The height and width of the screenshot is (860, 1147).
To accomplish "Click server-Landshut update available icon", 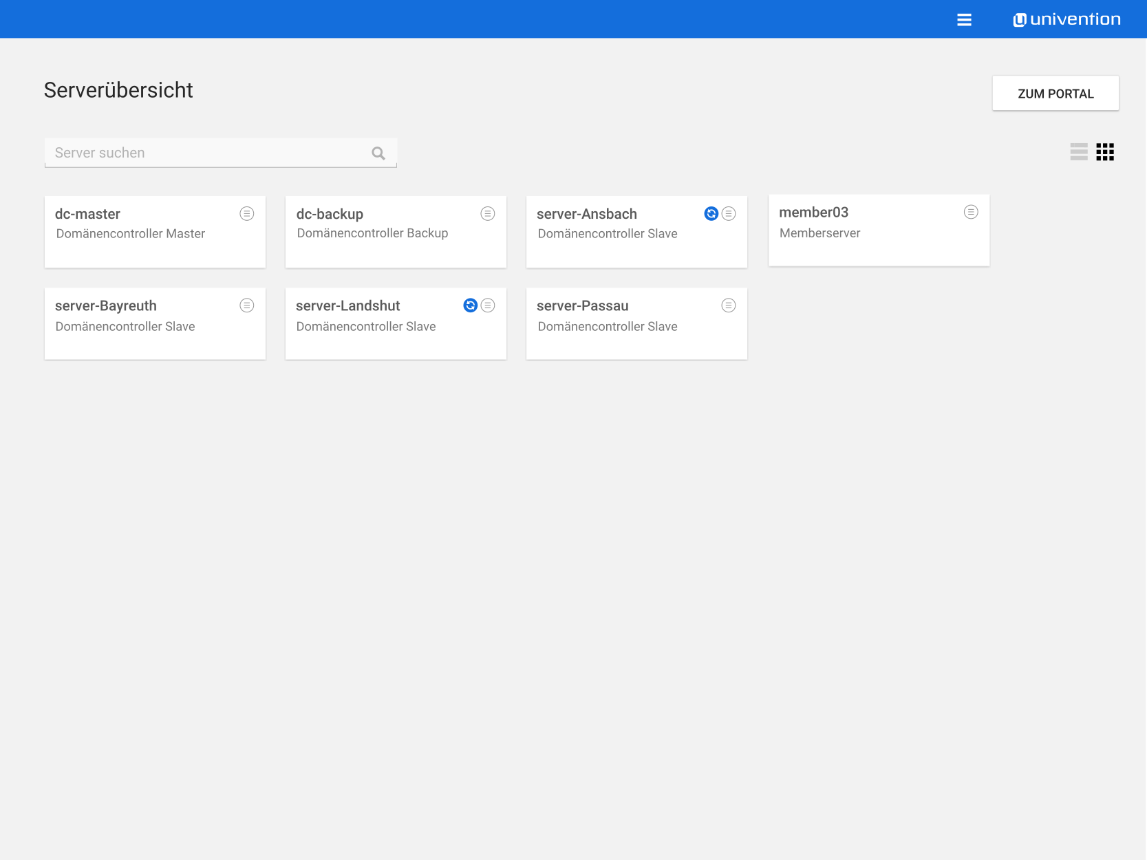I will point(470,305).
